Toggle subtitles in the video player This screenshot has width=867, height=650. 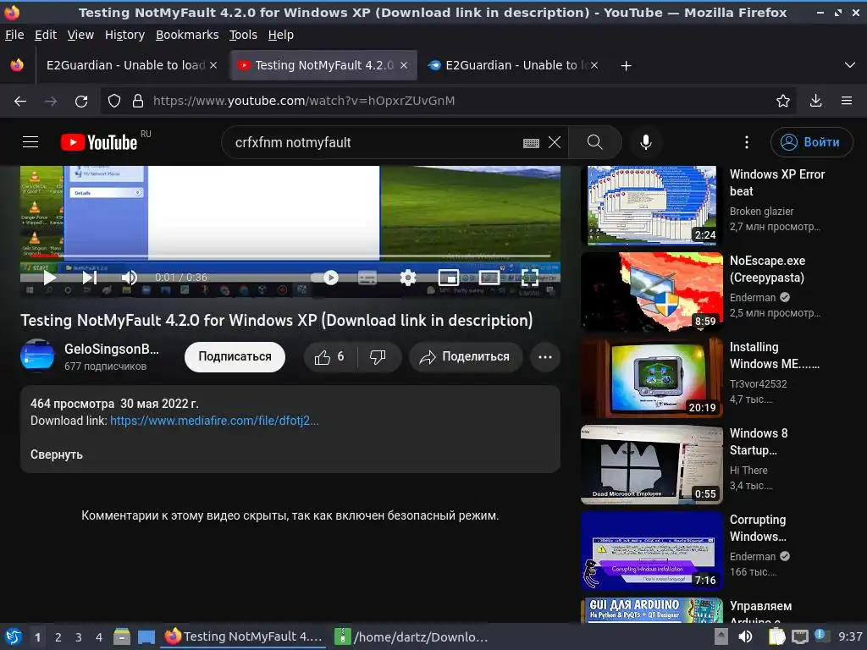(367, 278)
